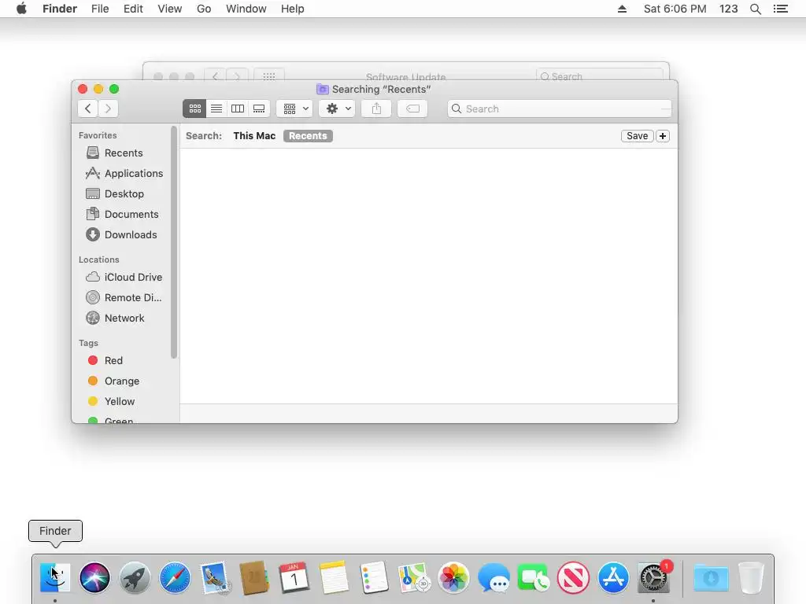Open the Edit menu
The image size is (806, 604).
(133, 9)
